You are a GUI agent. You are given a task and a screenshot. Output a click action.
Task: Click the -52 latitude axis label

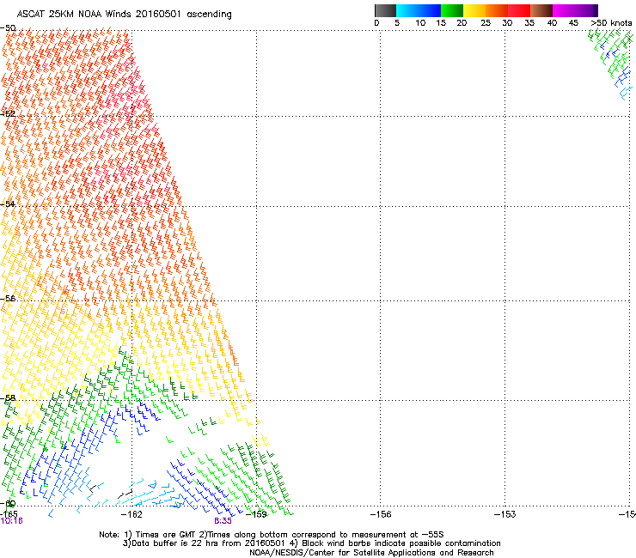tap(8, 114)
